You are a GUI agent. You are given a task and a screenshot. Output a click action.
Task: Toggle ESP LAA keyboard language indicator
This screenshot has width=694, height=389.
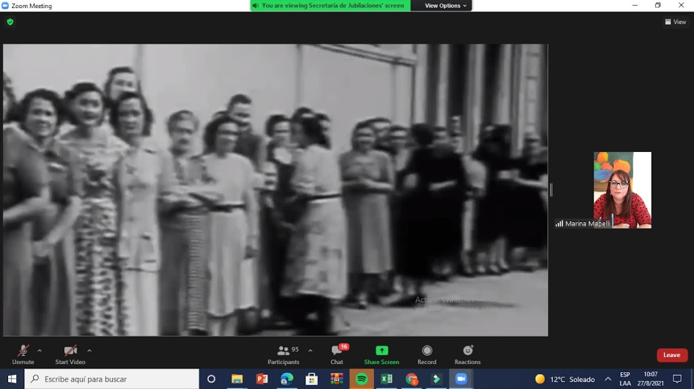click(625, 379)
